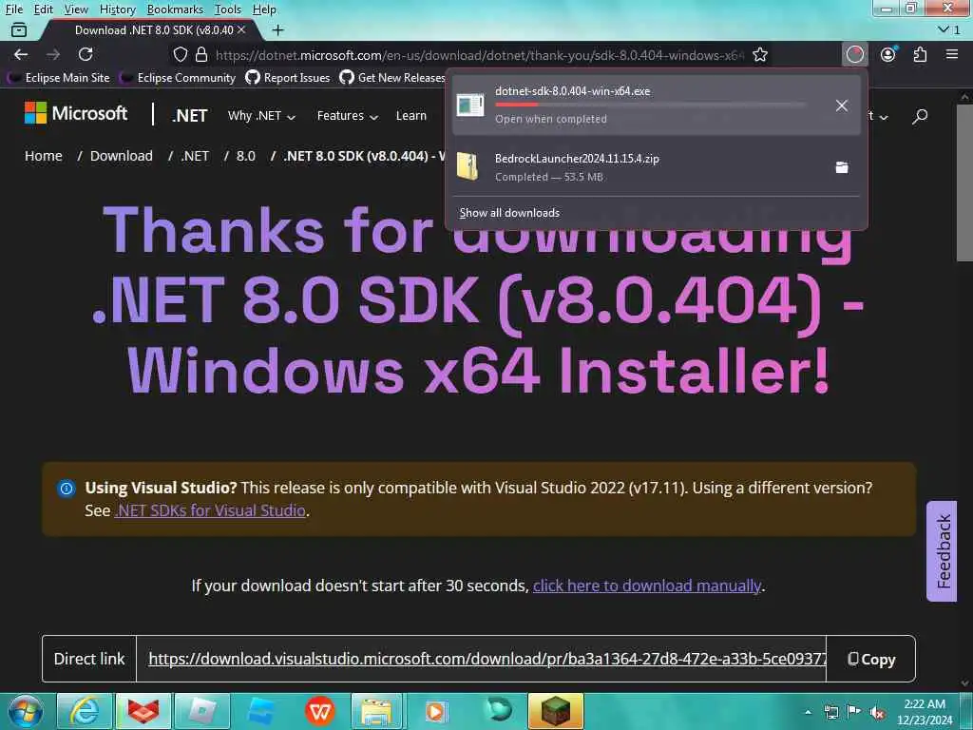Go to .NET breadcrumb
The image size is (973, 730).
[195, 156]
